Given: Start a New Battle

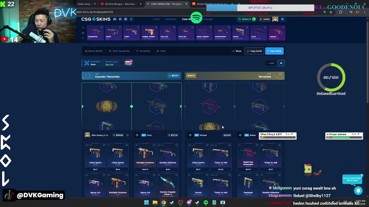Looking at the screenshot, I should coord(274,51).
